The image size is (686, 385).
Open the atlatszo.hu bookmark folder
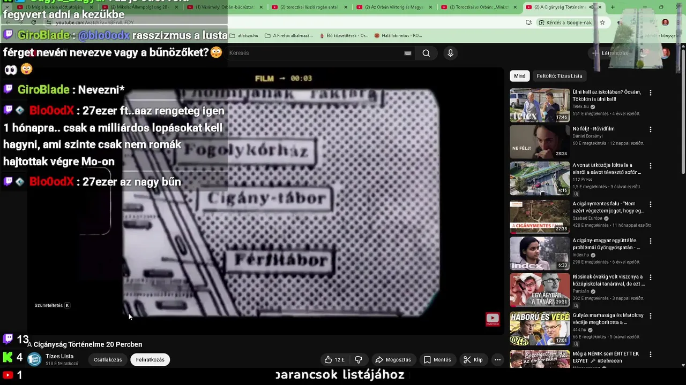(x=244, y=36)
